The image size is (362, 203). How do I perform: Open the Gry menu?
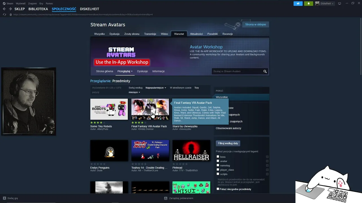(x=41, y=3)
